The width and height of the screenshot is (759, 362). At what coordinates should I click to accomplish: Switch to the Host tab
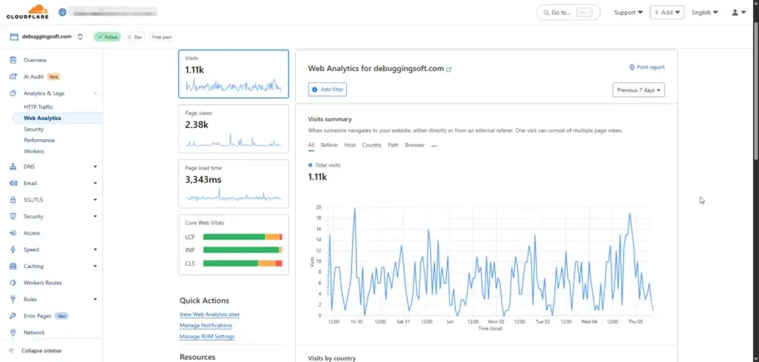coord(350,145)
